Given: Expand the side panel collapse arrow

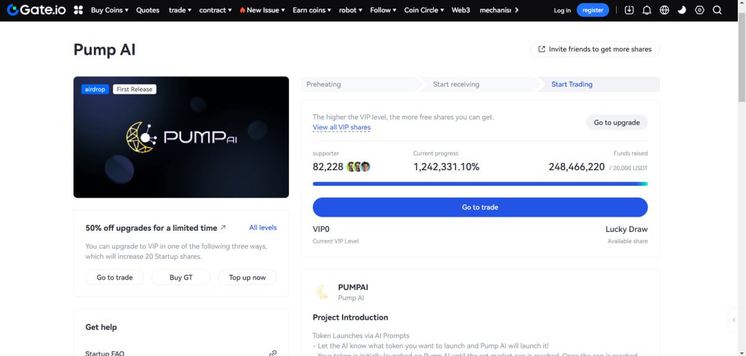Looking at the screenshot, I should 734,320.
